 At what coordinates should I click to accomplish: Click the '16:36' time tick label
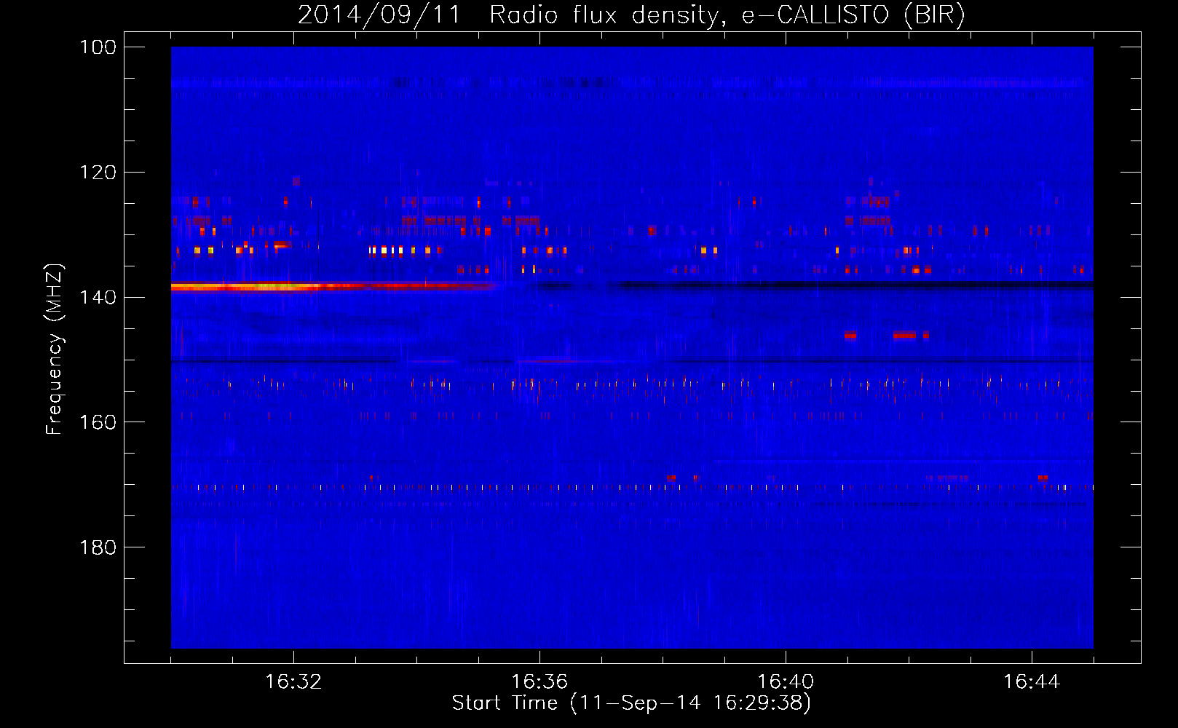pyautogui.click(x=539, y=681)
